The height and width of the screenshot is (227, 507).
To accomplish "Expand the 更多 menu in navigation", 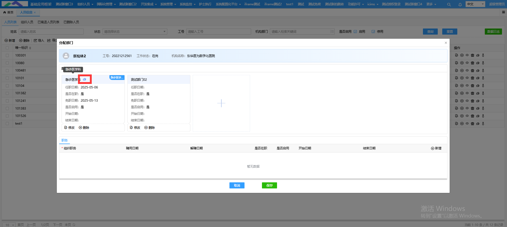I will pyautogui.click(x=431, y=4).
